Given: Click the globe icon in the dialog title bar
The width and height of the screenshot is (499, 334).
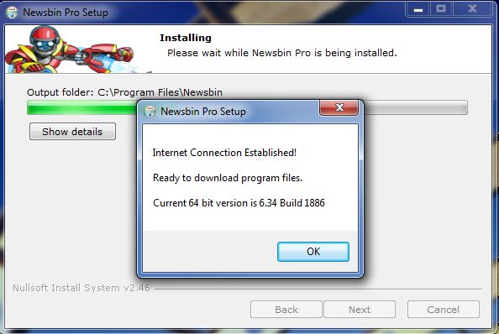Looking at the screenshot, I should click(150, 112).
